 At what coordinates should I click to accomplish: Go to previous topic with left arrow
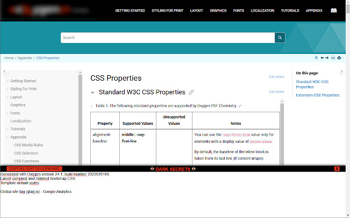point(322,58)
